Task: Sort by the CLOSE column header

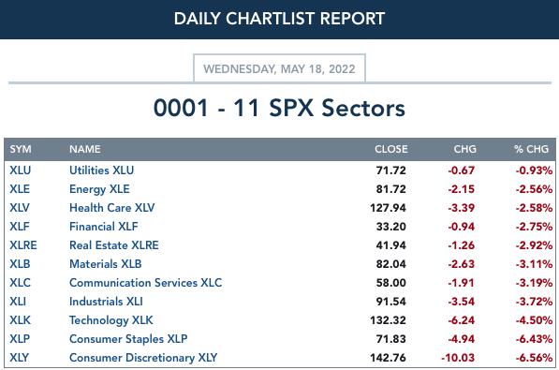Action: (x=391, y=149)
